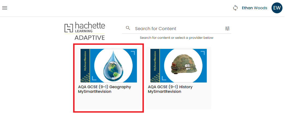Open the History army helmet image
Viewport: 289px width, 127px height.
[183, 66]
